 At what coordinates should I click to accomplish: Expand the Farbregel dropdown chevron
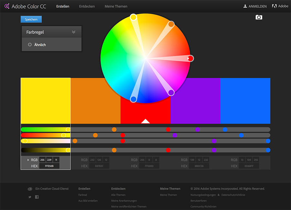click(74, 32)
